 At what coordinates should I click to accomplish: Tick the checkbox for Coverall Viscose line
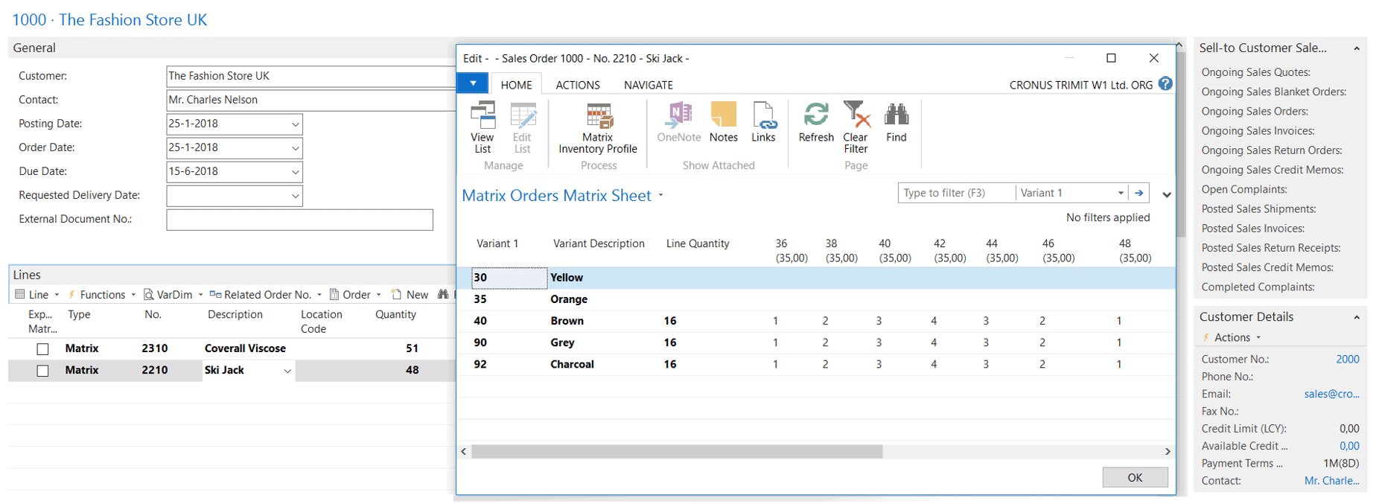pyautogui.click(x=43, y=349)
